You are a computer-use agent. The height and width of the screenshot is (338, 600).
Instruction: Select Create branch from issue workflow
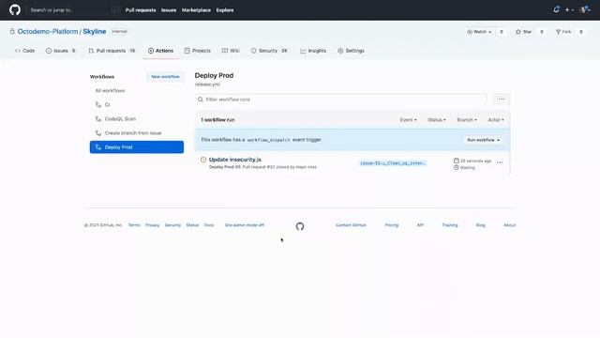137,133
